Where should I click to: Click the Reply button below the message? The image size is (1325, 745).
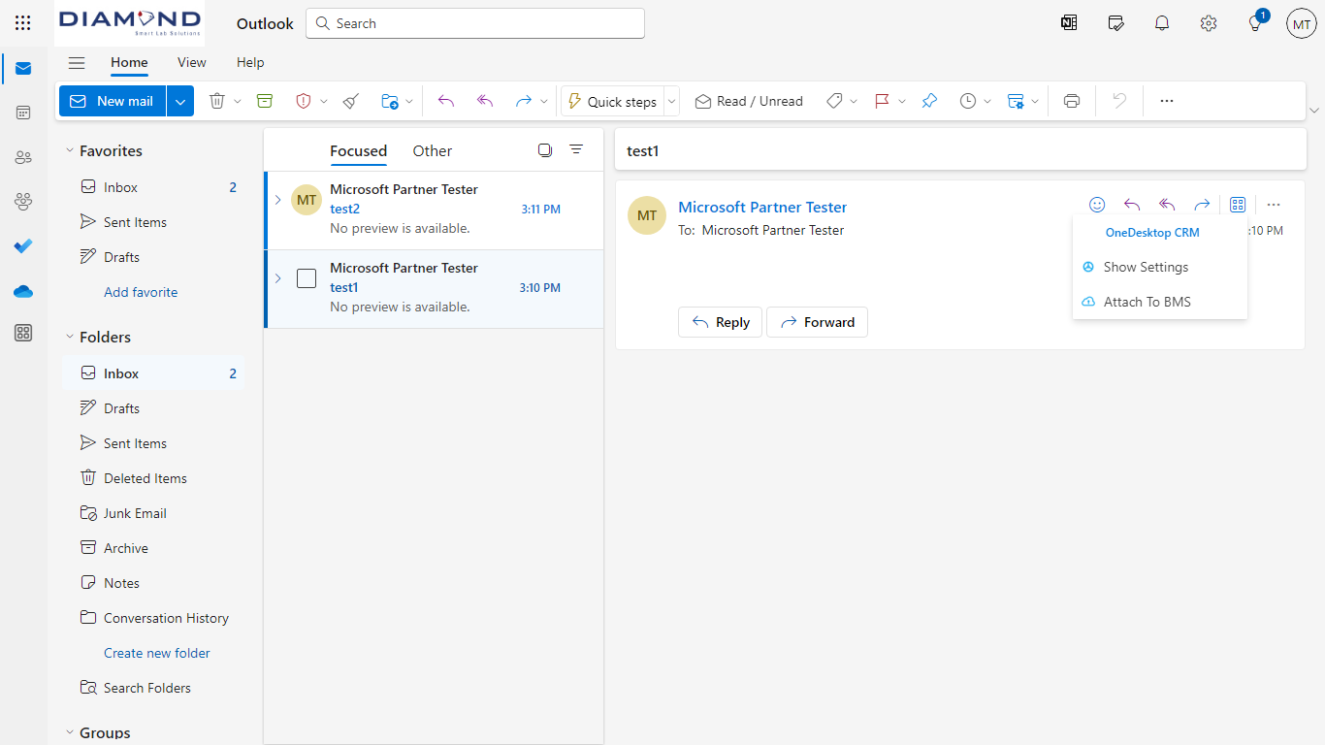pos(721,322)
